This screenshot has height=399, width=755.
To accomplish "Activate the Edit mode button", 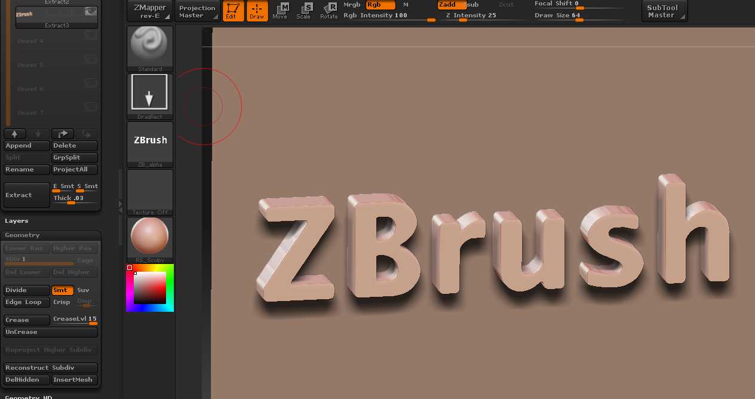I will click(x=233, y=11).
